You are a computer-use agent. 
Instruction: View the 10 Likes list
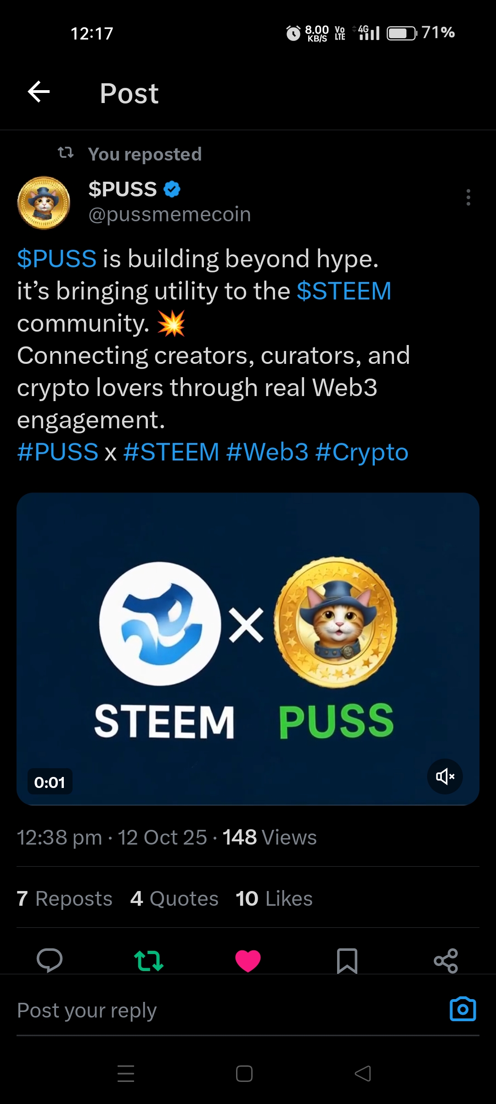(274, 898)
